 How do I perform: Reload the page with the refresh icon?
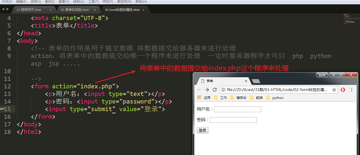(x=215, y=90)
